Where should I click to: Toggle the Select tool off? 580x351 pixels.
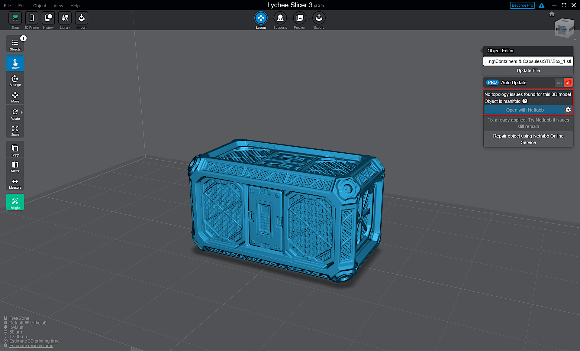pyautogui.click(x=15, y=63)
